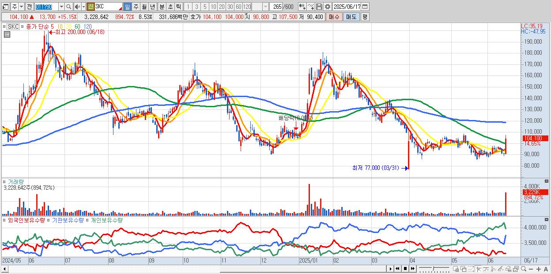Viewport: 551px width, 274px height.
Task: Click the overlapping windows icon
Action: pyautogui.click(x=464, y=269)
